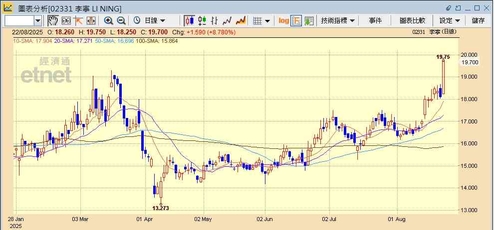Image resolution: width=494 pixels, height=230 pixels.
Task: Click the latest tall candlestick on 22 Aug
Action: tap(443, 77)
